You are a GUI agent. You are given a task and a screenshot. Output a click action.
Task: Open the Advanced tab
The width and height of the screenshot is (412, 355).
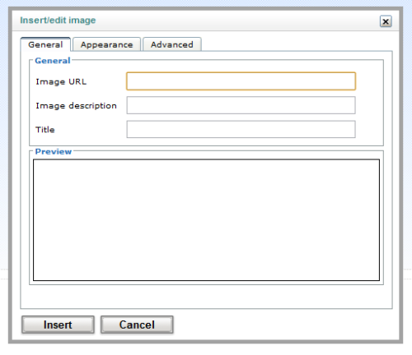pos(172,44)
